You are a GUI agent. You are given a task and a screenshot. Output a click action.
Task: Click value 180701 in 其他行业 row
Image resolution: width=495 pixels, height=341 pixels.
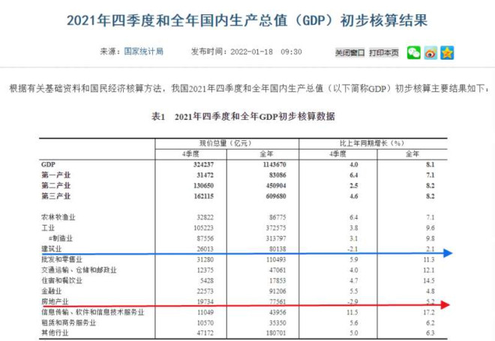click(276, 333)
